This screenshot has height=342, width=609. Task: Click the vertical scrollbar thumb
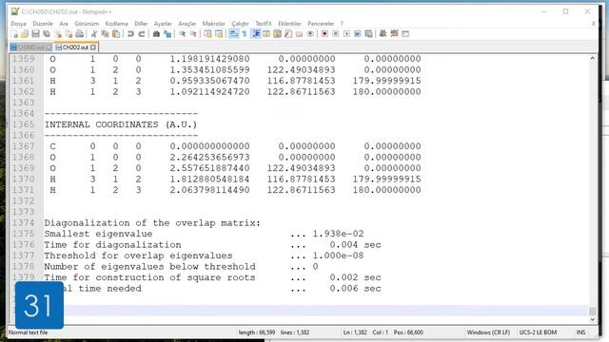592,311
